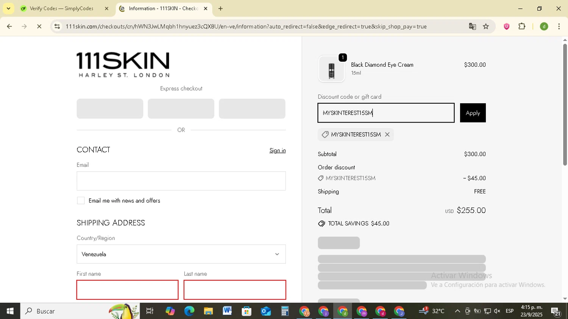Click the Last name field

tap(235, 290)
